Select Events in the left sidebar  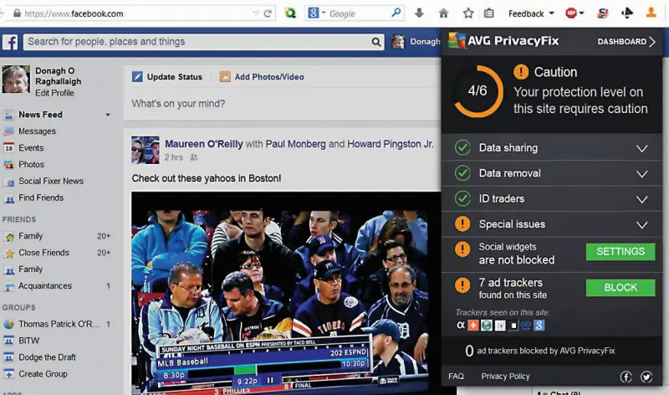(31, 148)
